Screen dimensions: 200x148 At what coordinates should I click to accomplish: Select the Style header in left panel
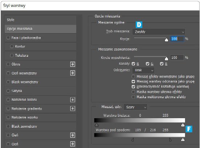click(41, 20)
